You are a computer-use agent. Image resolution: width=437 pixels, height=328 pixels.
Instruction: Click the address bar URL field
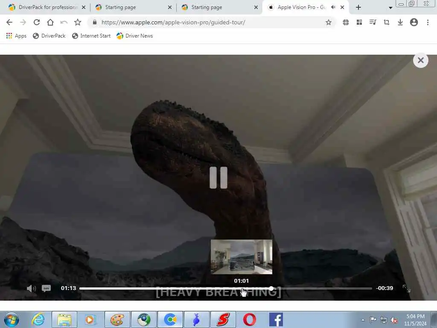point(212,22)
